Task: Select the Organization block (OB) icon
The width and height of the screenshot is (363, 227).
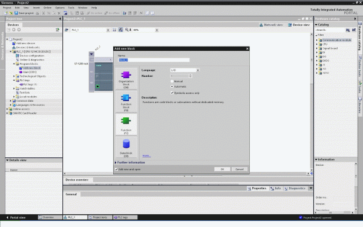Action: coord(126,75)
